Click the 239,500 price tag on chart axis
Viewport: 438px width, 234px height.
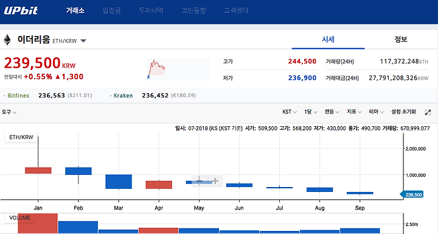pos(412,194)
